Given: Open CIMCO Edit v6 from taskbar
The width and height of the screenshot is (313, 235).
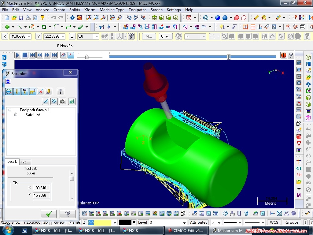Looking at the screenshot, I should click(x=186, y=230).
